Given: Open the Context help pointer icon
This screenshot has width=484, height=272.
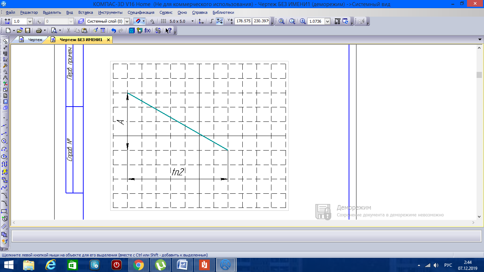Looking at the screenshot, I should pos(169,30).
